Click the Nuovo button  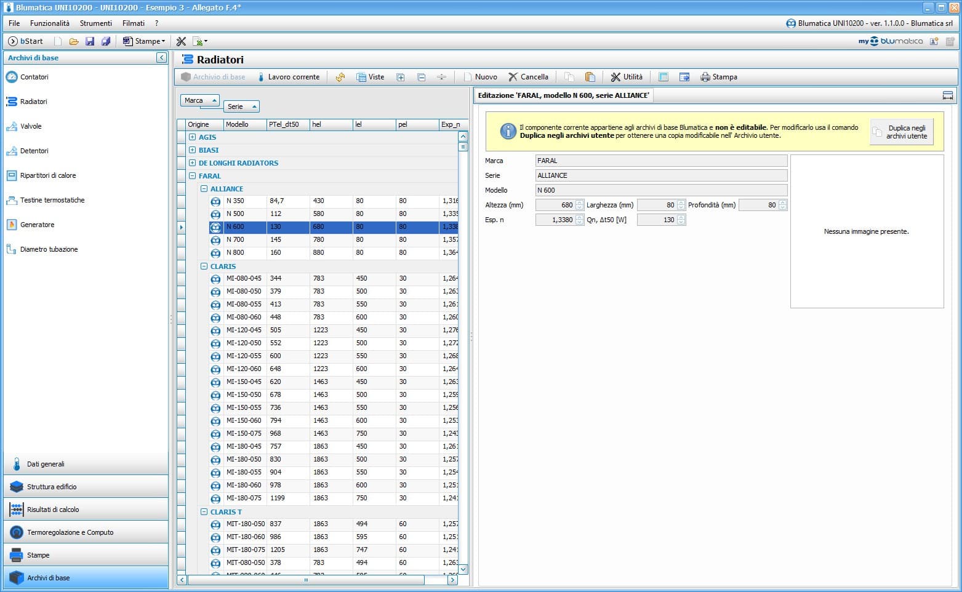coord(480,77)
